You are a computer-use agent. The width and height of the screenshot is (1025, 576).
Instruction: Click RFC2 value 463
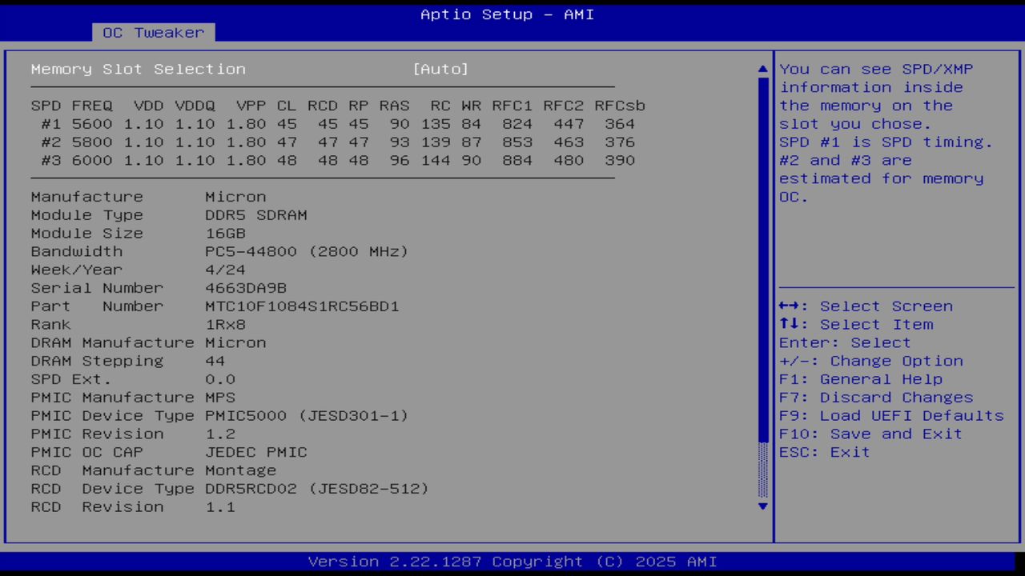click(x=569, y=142)
